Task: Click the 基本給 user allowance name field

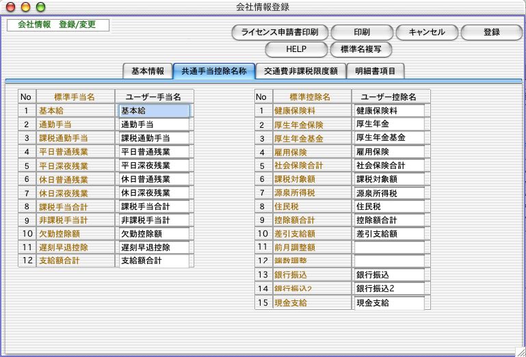Action: coord(153,110)
